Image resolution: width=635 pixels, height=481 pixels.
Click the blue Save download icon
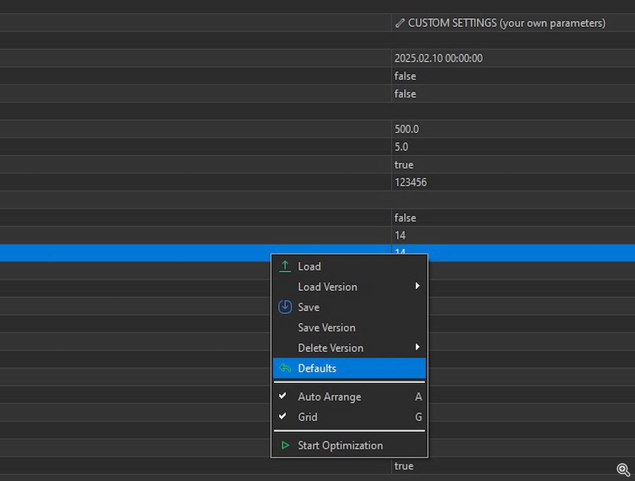[x=285, y=307]
